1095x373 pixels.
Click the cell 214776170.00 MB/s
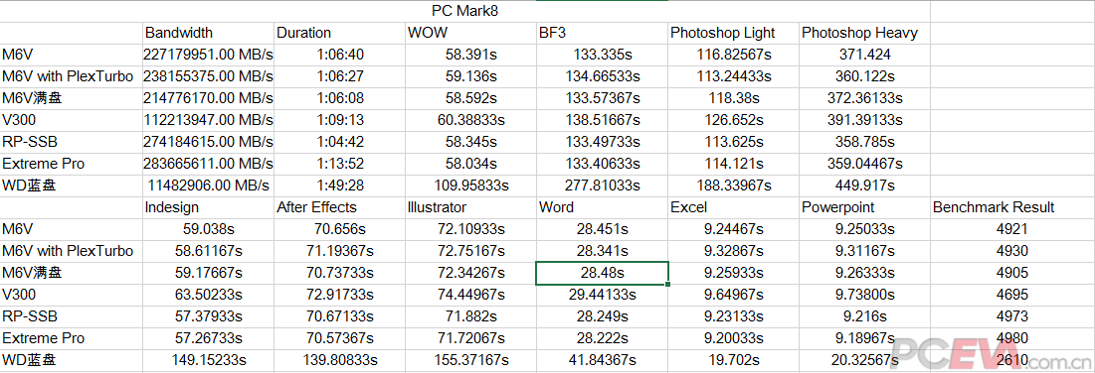208,98
